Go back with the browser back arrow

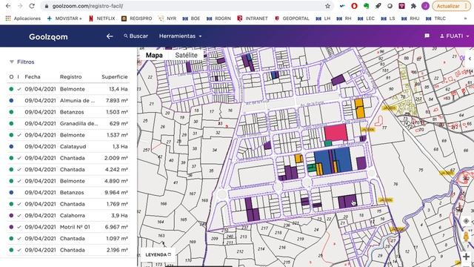pos(8,6)
